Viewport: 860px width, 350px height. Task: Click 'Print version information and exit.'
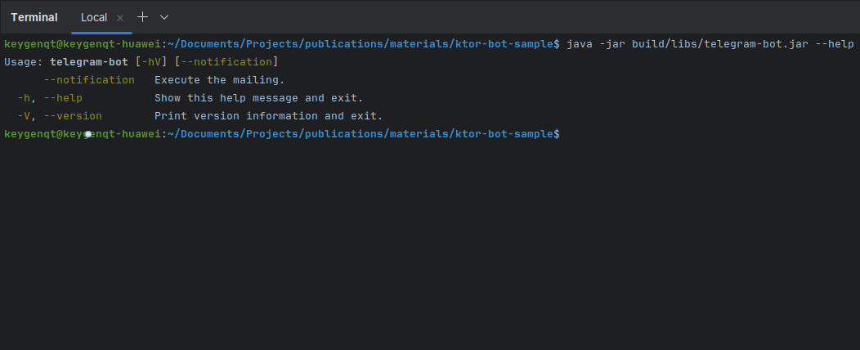point(269,116)
